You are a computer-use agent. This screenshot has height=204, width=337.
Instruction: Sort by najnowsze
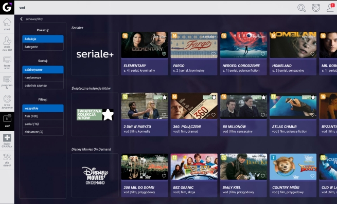(43, 77)
